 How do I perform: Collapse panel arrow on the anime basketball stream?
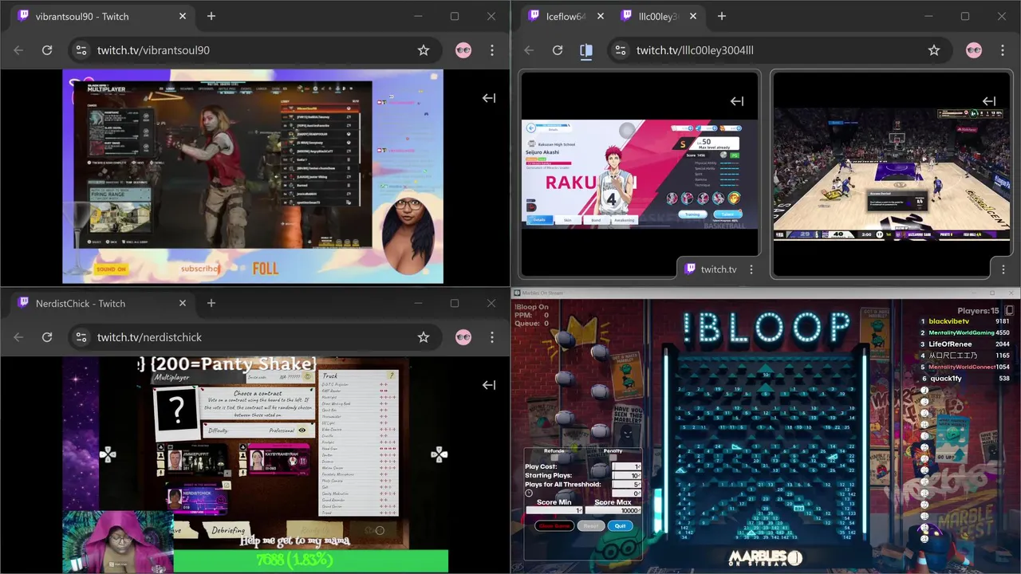[737, 101]
